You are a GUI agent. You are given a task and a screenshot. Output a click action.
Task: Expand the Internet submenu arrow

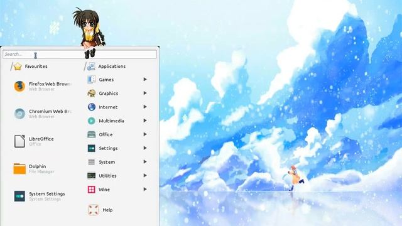(145, 107)
